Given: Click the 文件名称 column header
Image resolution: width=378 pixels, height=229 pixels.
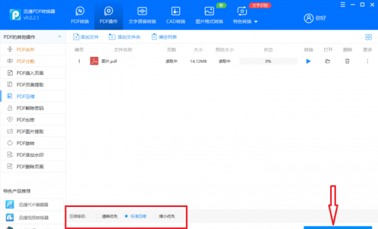Looking at the screenshot, I should (x=123, y=50).
